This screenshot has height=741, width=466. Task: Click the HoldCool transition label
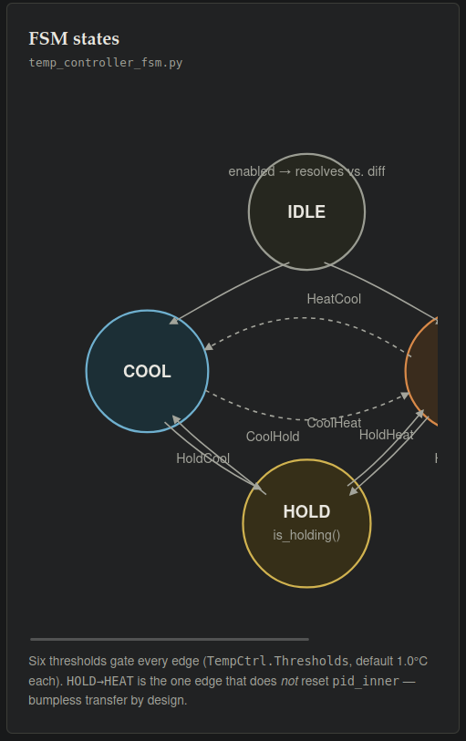pyautogui.click(x=202, y=458)
